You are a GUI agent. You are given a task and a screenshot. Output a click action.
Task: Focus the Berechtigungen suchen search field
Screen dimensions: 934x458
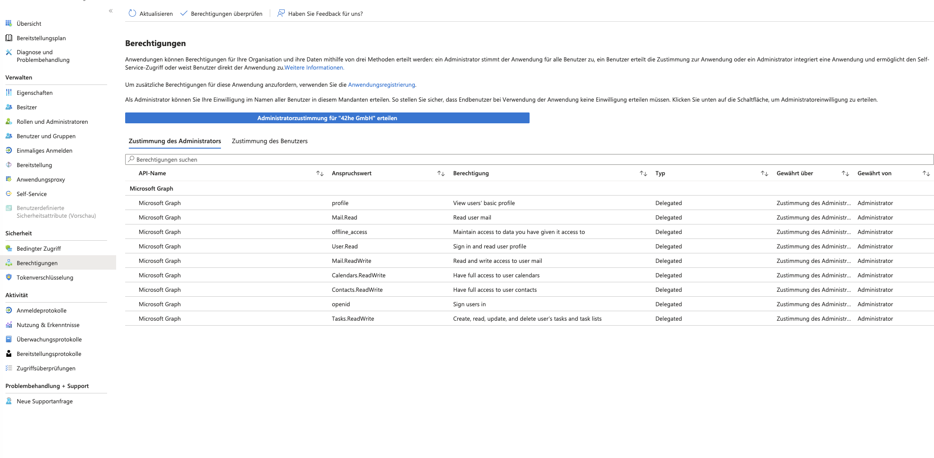(x=529, y=159)
